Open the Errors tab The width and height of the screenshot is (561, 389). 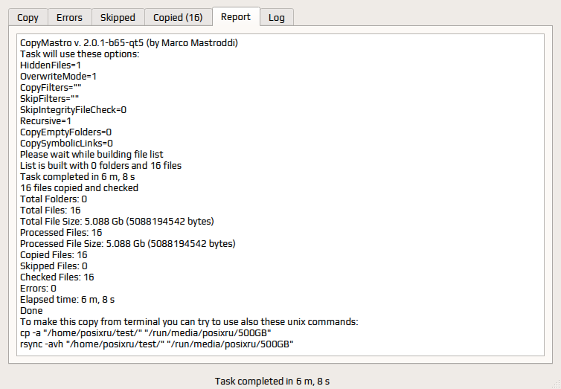pyautogui.click(x=69, y=17)
